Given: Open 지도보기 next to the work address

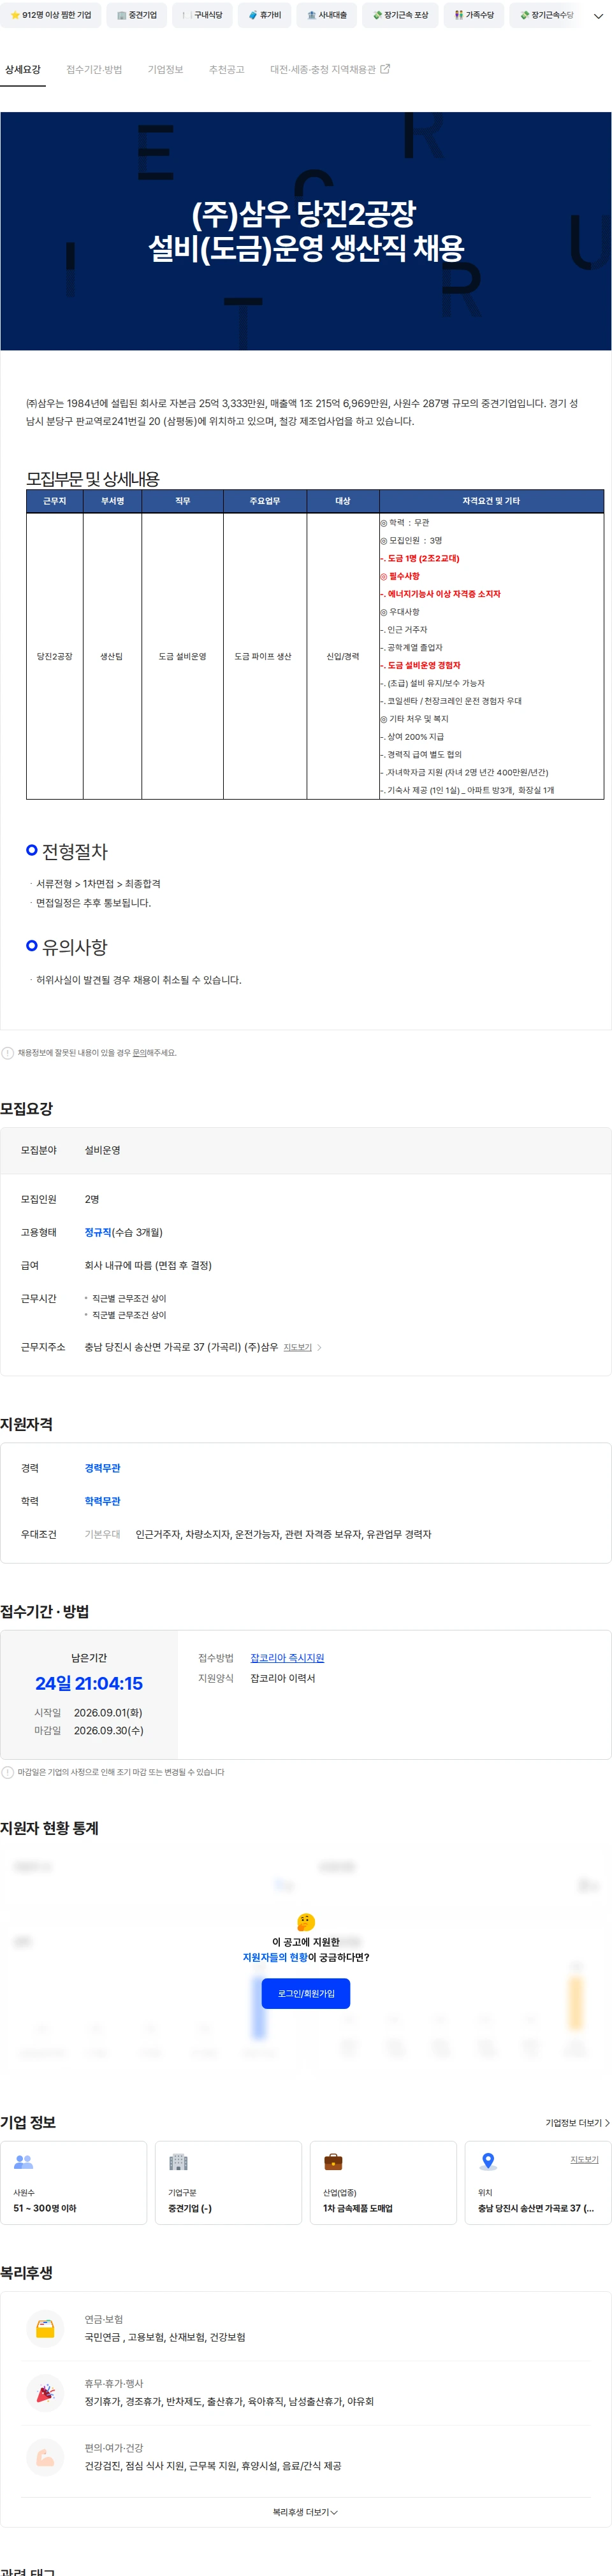Looking at the screenshot, I should 297,1347.
